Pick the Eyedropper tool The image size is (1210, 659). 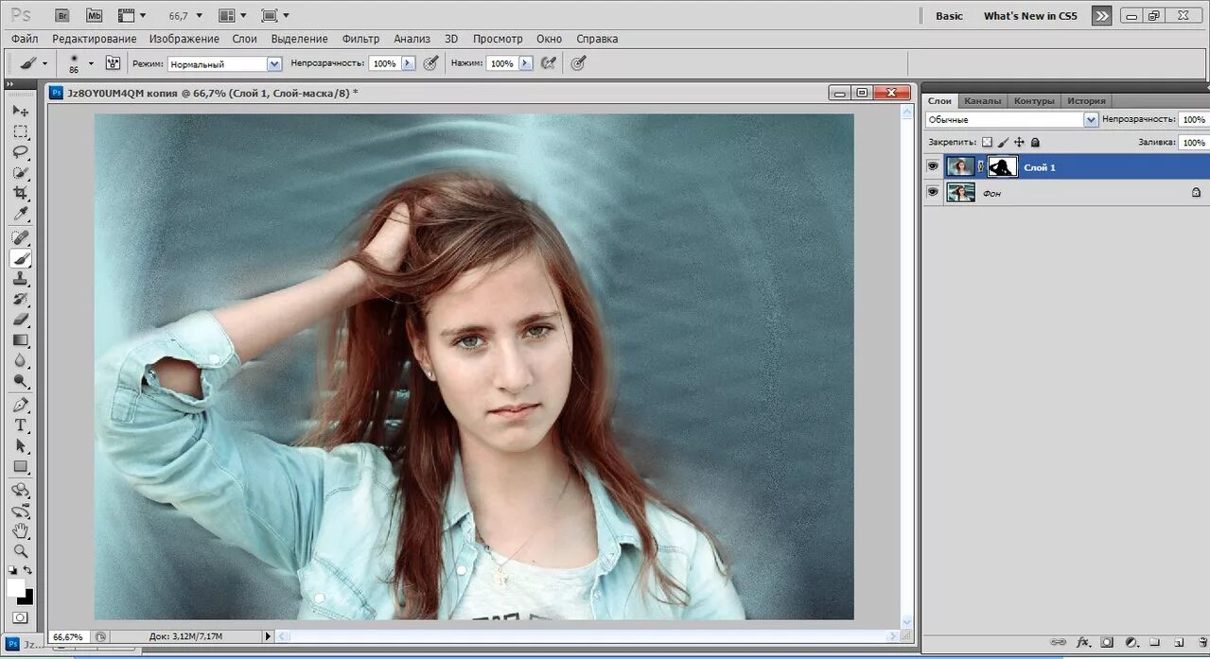click(20, 214)
